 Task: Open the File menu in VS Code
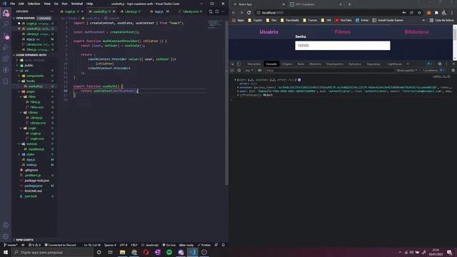(x=12, y=4)
